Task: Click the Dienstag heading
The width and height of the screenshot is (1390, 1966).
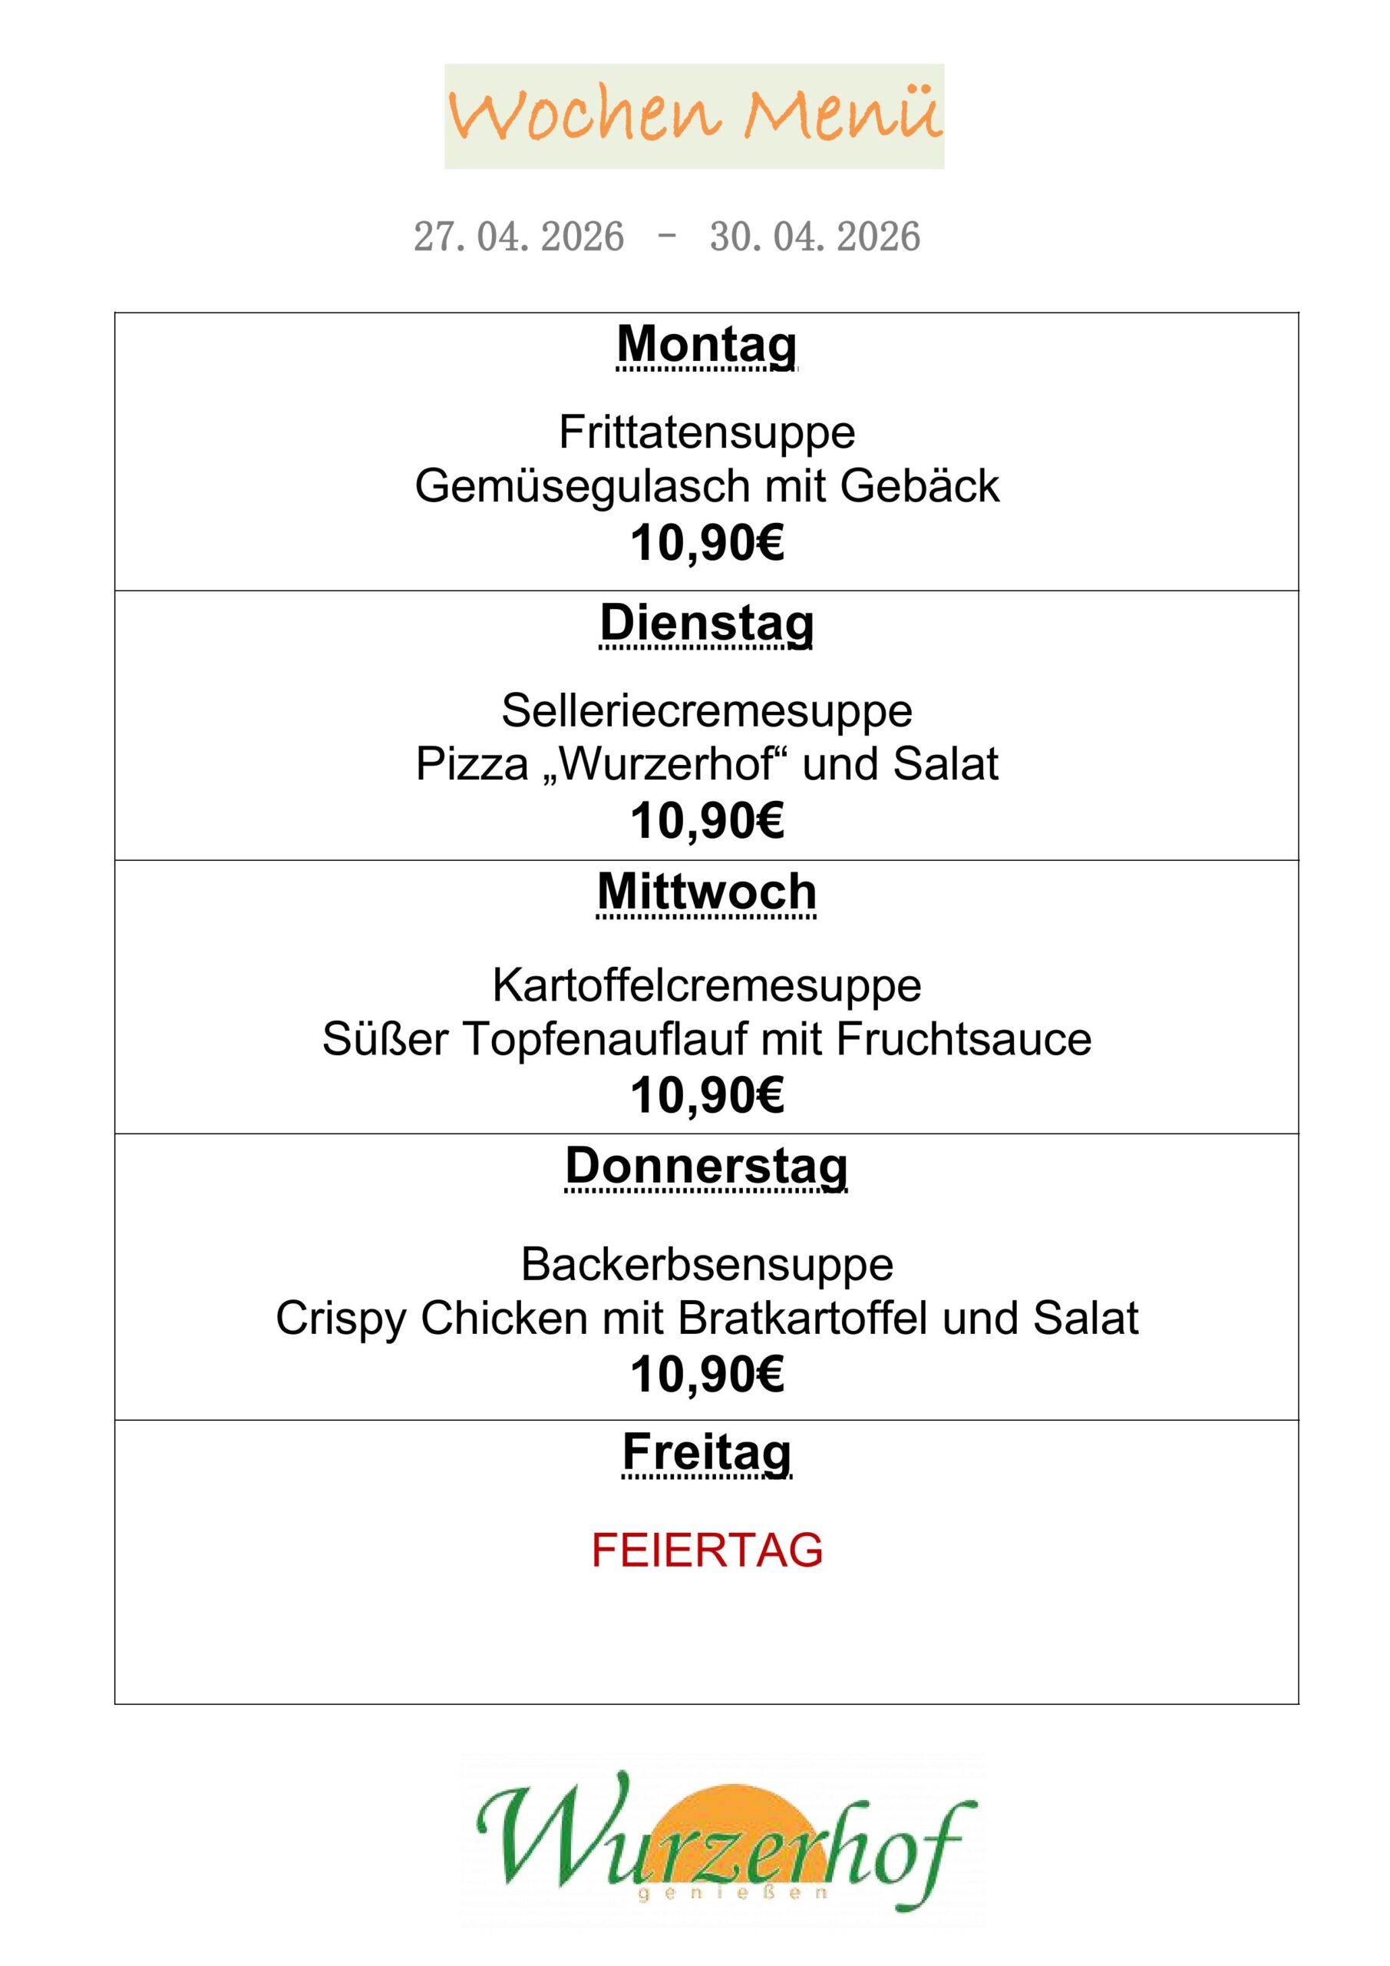Action: pos(707,623)
